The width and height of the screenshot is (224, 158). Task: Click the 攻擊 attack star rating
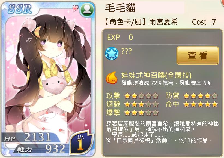click(141, 96)
